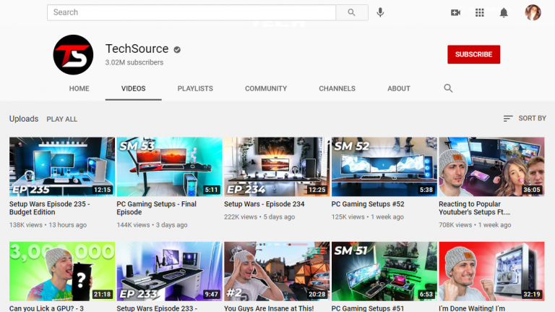This screenshot has width=555, height=312.
Task: Open Can you Lick a GPU title
Action: [x=46, y=308]
